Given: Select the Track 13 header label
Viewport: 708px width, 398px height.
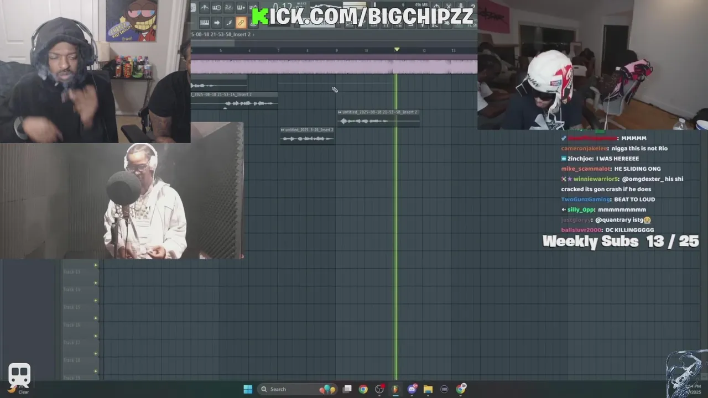Looking at the screenshot, I should pos(72,271).
